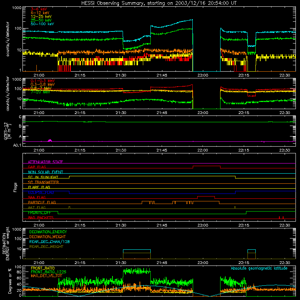300x300 pixels.
Task: Select the PARTICLE_FLAG label
Action: [x=42, y=202]
